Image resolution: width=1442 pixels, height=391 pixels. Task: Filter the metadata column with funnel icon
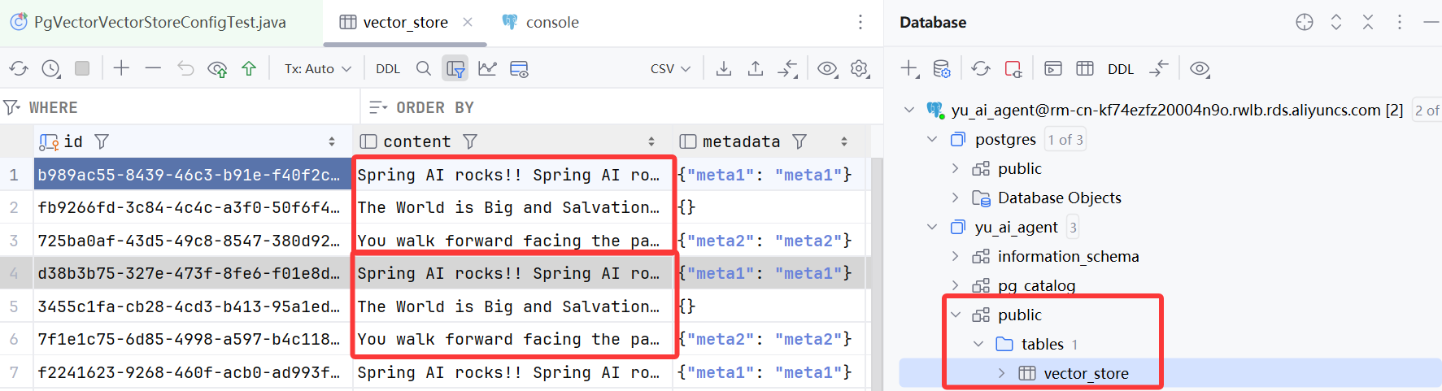[x=799, y=141]
